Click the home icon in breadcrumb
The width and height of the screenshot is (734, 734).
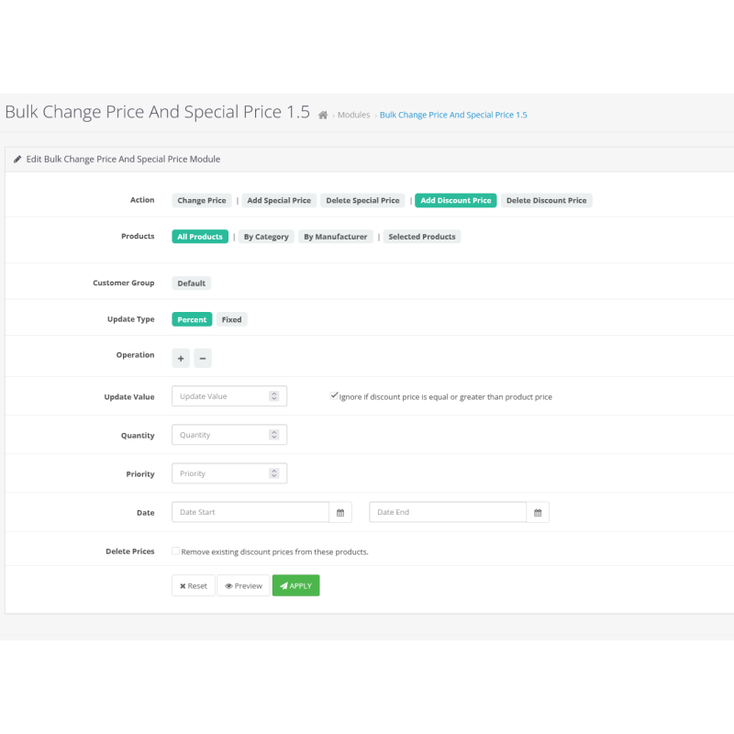[x=323, y=116]
